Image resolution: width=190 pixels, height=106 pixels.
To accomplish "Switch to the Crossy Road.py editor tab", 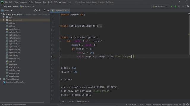I will pyautogui.click(x=60, y=11).
